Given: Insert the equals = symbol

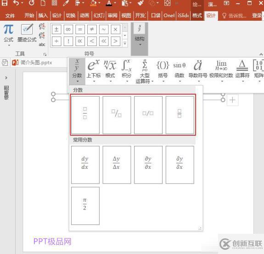Looking at the screenshot, I should coord(80,29).
